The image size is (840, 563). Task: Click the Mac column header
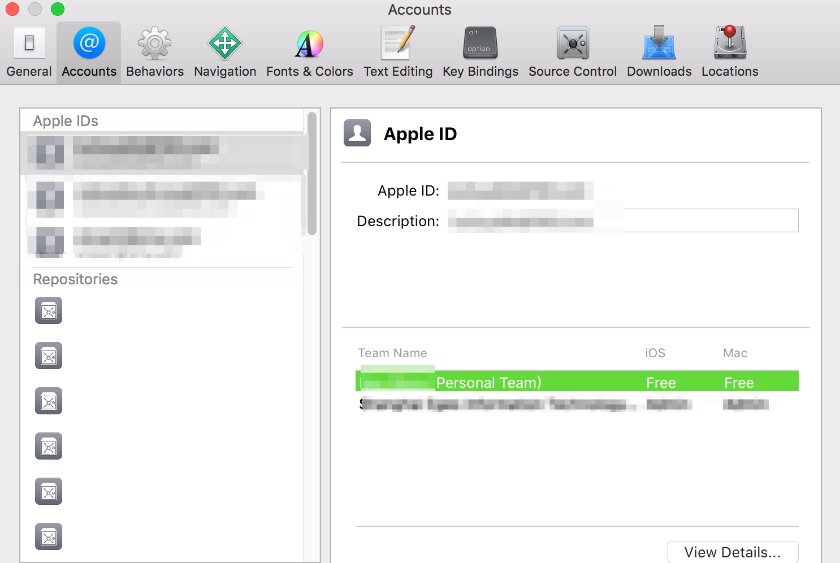point(735,353)
